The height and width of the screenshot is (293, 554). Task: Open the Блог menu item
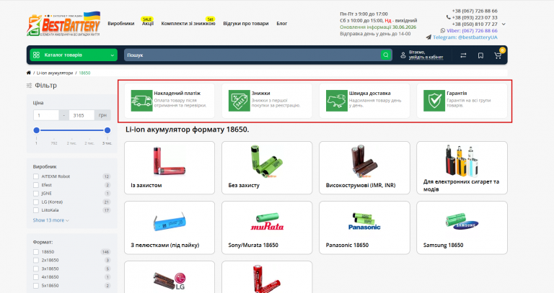(x=281, y=24)
